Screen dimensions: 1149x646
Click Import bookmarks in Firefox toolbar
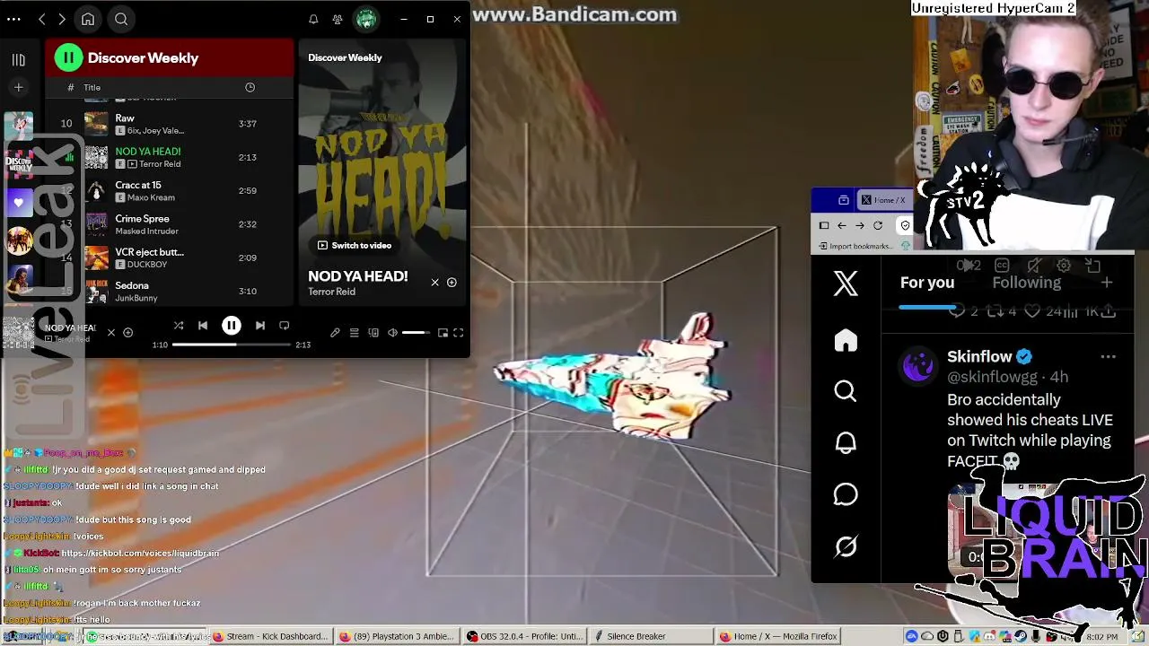click(855, 246)
